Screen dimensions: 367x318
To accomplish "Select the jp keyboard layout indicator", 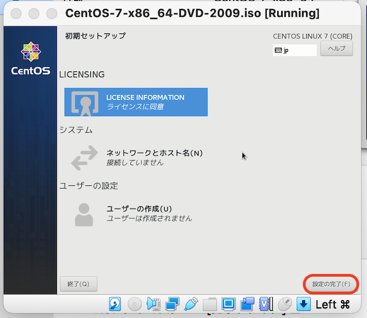I will [294, 50].
